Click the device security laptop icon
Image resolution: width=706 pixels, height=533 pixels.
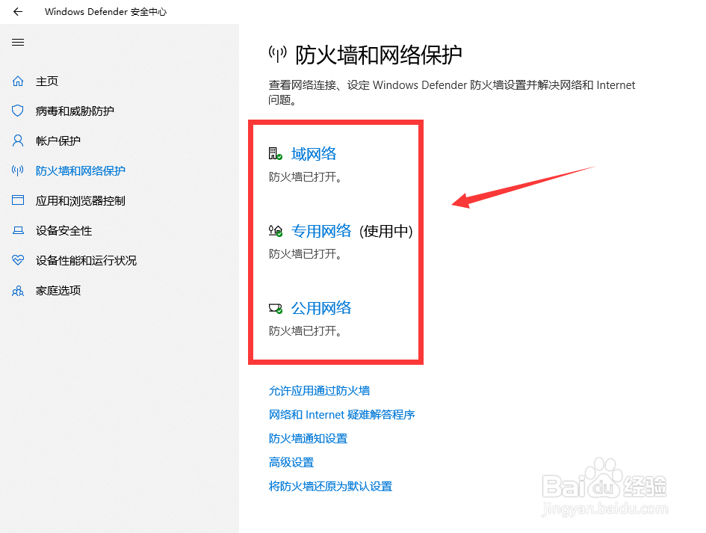tap(18, 230)
